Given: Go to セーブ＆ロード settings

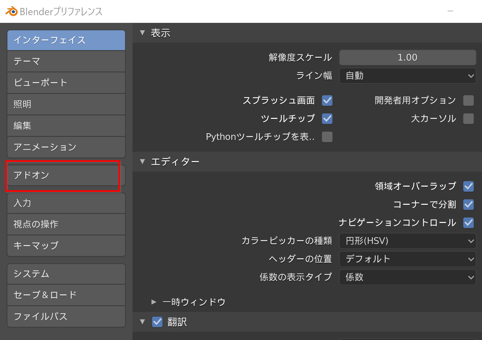Looking at the screenshot, I should pos(66,295).
